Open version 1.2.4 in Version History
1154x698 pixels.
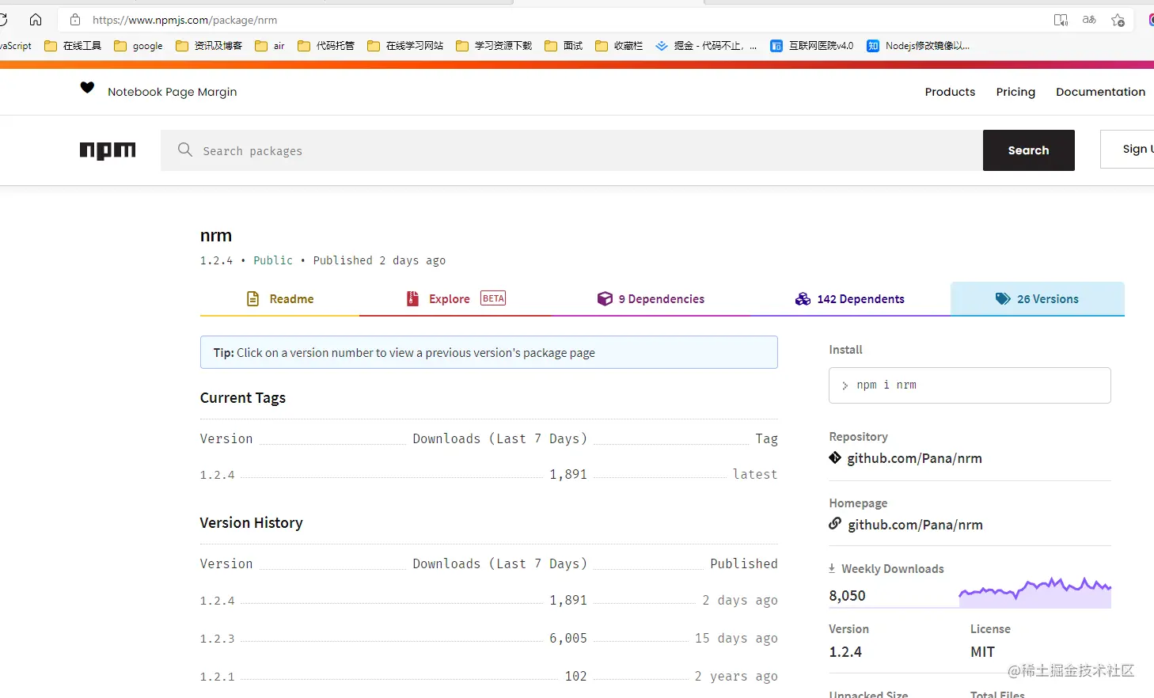click(217, 601)
